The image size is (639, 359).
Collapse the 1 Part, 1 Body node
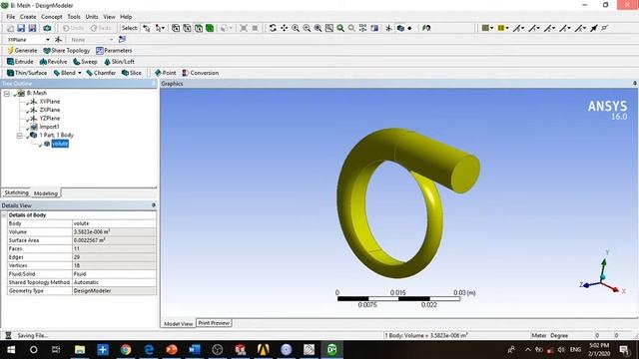pos(19,136)
